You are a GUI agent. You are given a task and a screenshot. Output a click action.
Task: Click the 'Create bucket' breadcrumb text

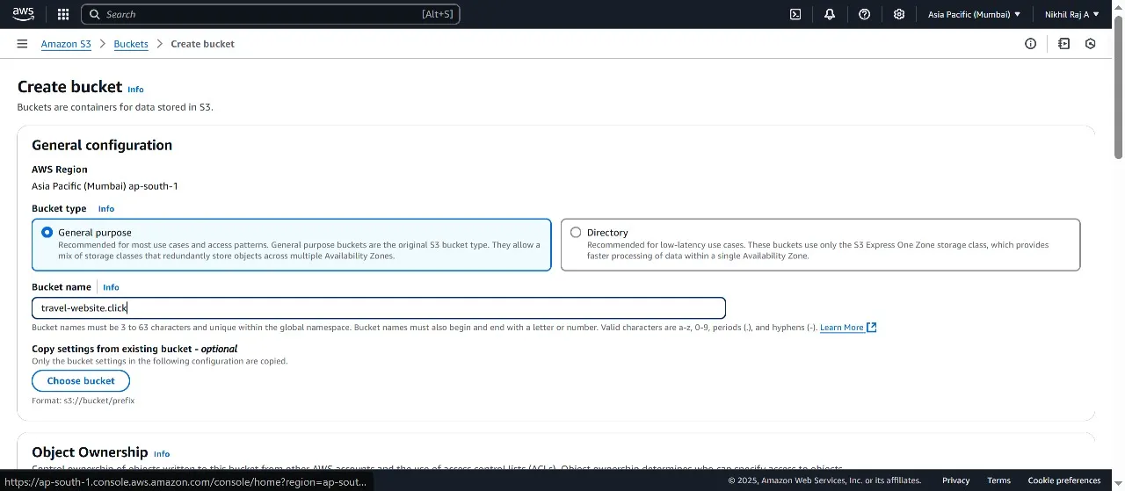pyautogui.click(x=203, y=44)
